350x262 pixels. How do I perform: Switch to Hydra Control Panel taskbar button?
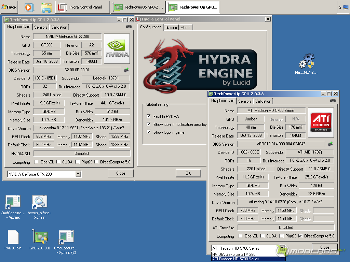83,7
